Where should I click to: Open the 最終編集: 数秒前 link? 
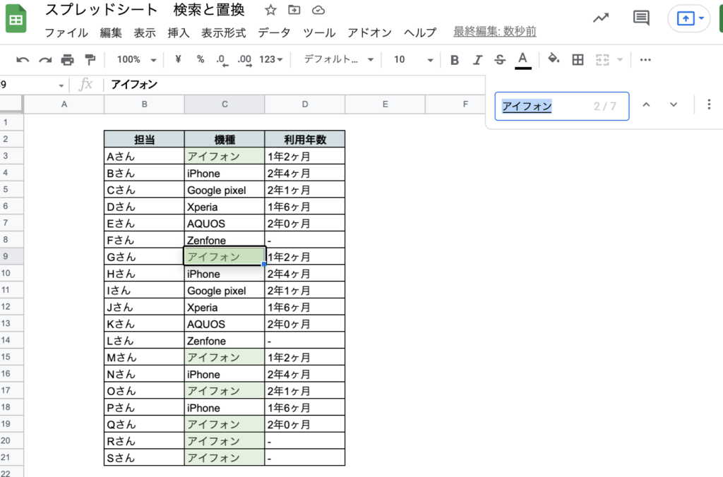(495, 31)
